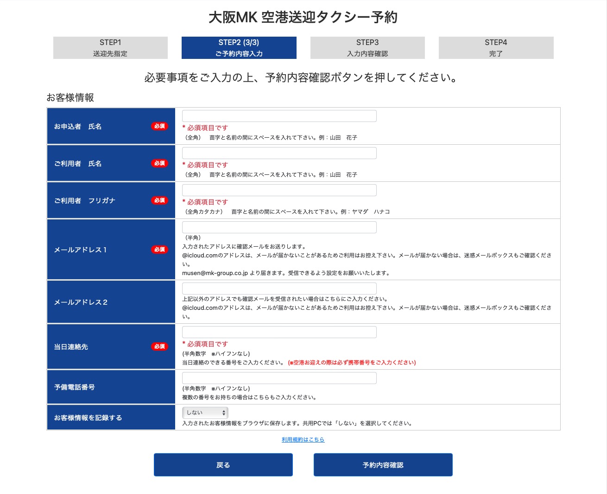The height and width of the screenshot is (494, 607).
Task: Click the 必須 badge beside ご利用者 フリガナ
Action: pyautogui.click(x=159, y=200)
